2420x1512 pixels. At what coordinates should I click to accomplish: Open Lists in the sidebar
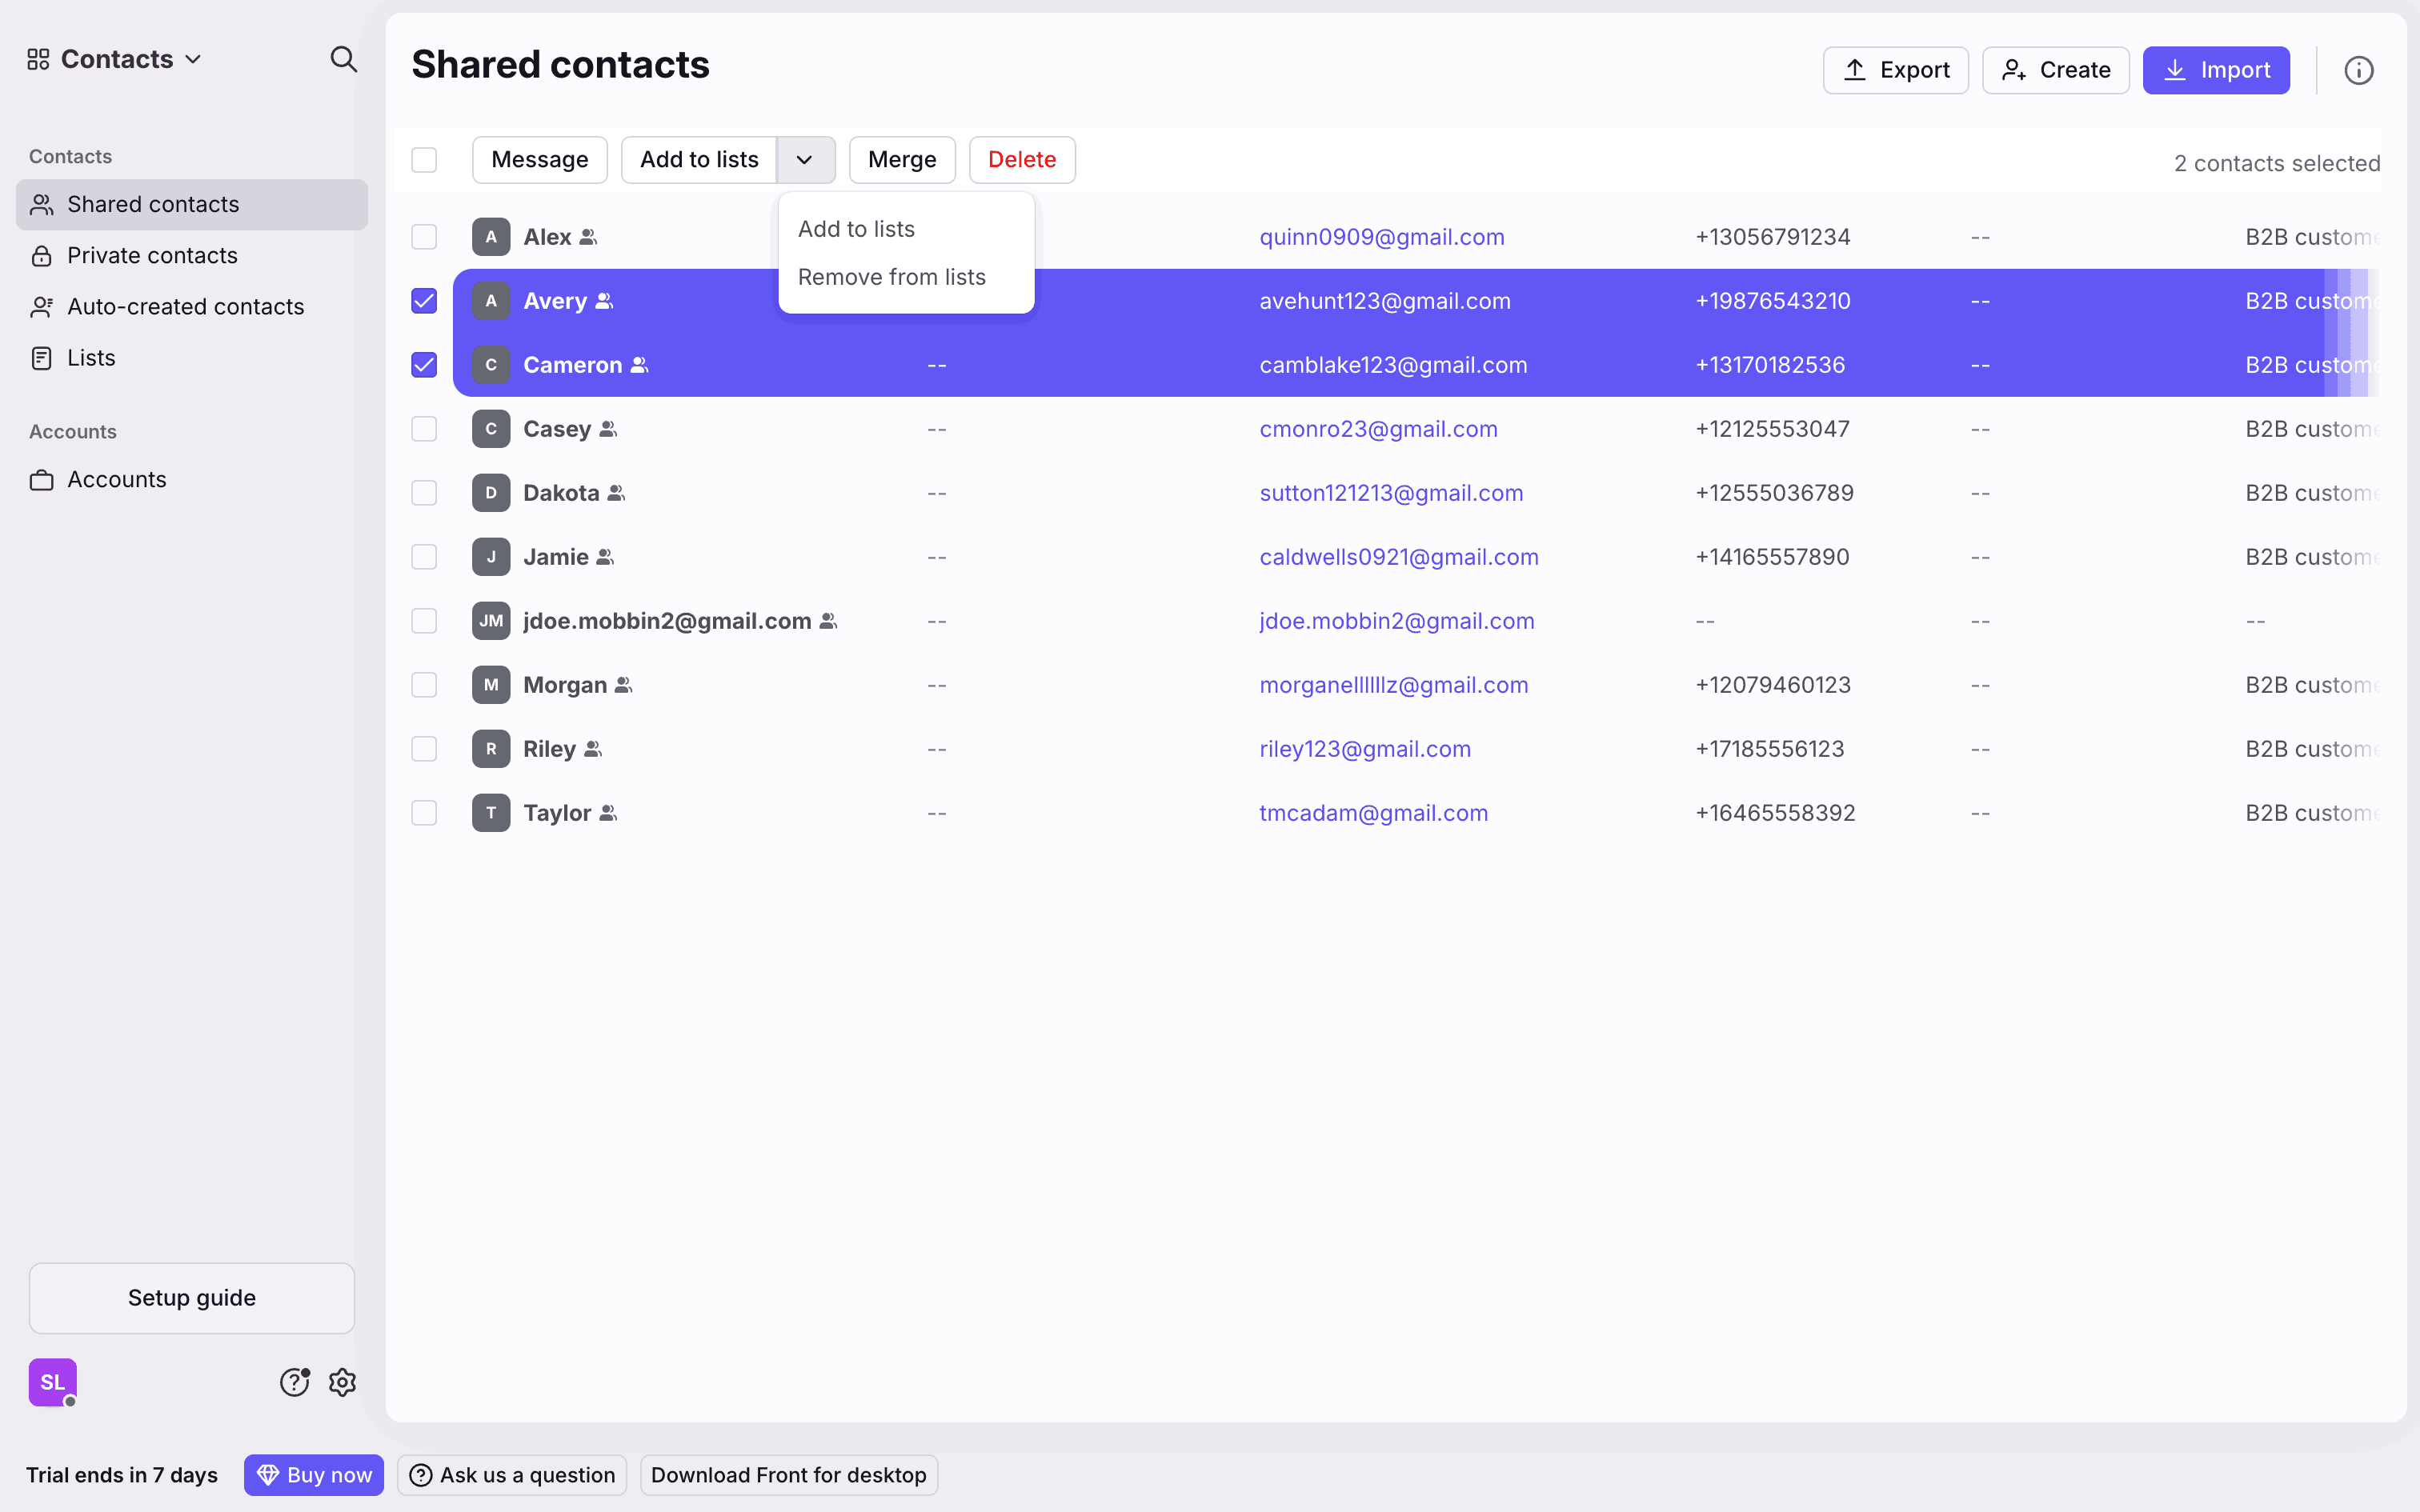pyautogui.click(x=91, y=358)
